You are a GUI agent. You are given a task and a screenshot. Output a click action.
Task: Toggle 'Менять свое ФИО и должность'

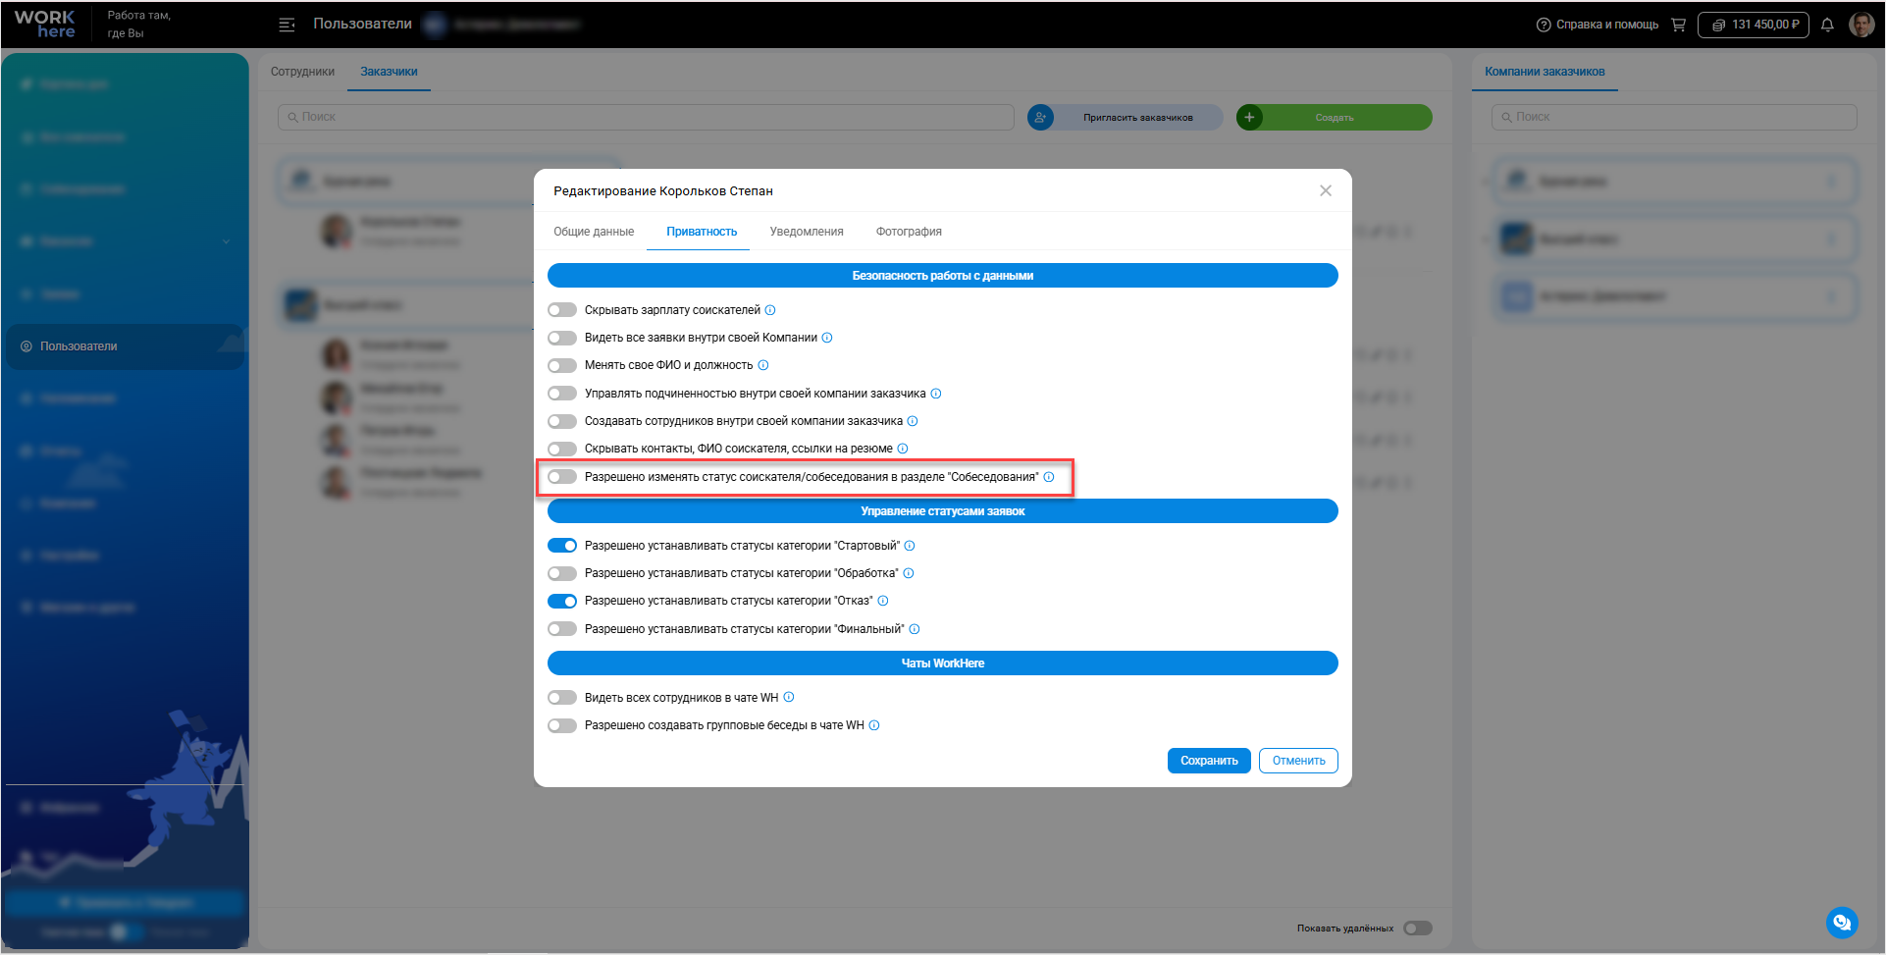pyautogui.click(x=562, y=365)
